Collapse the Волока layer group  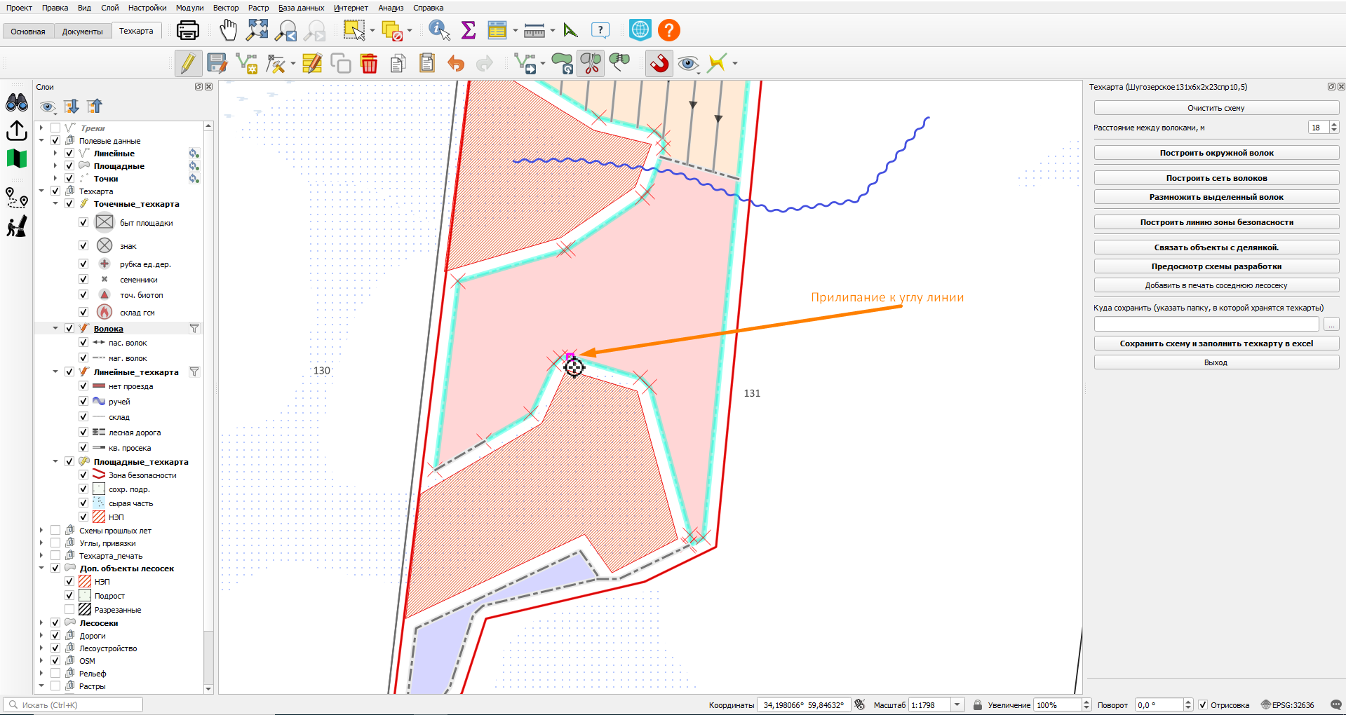pyautogui.click(x=55, y=328)
